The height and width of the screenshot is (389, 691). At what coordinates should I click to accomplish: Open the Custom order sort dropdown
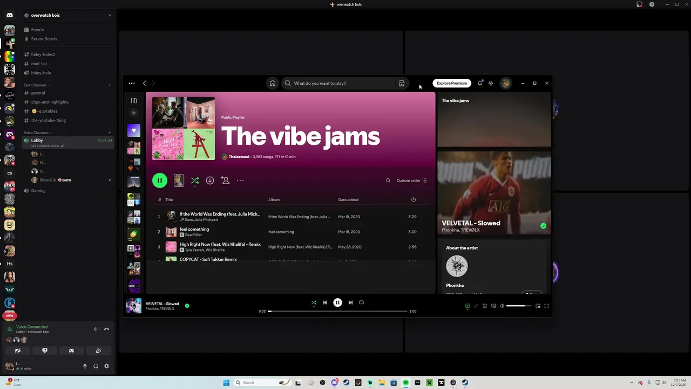411,180
